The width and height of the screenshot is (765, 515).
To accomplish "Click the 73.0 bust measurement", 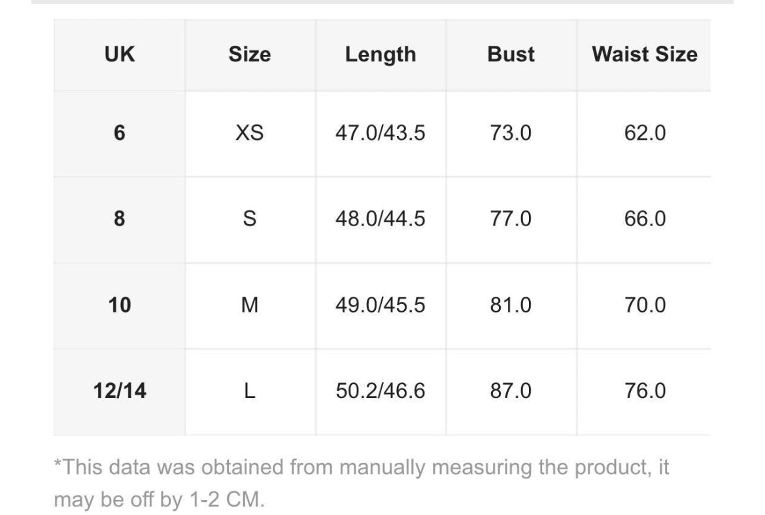I will click(x=511, y=133).
